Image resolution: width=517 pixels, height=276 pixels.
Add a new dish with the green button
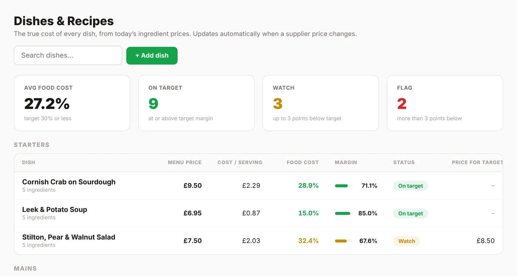(x=152, y=55)
